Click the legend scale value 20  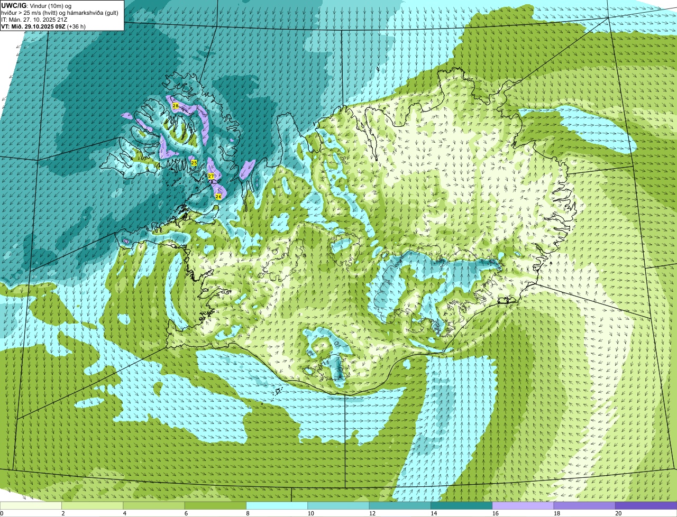[x=618, y=513]
